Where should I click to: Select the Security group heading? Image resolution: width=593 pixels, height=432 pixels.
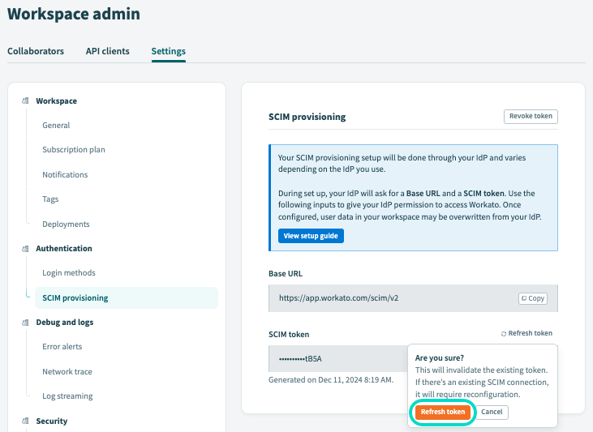[x=51, y=421]
